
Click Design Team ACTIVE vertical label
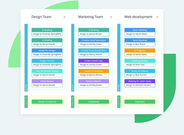[x=26, y=87]
